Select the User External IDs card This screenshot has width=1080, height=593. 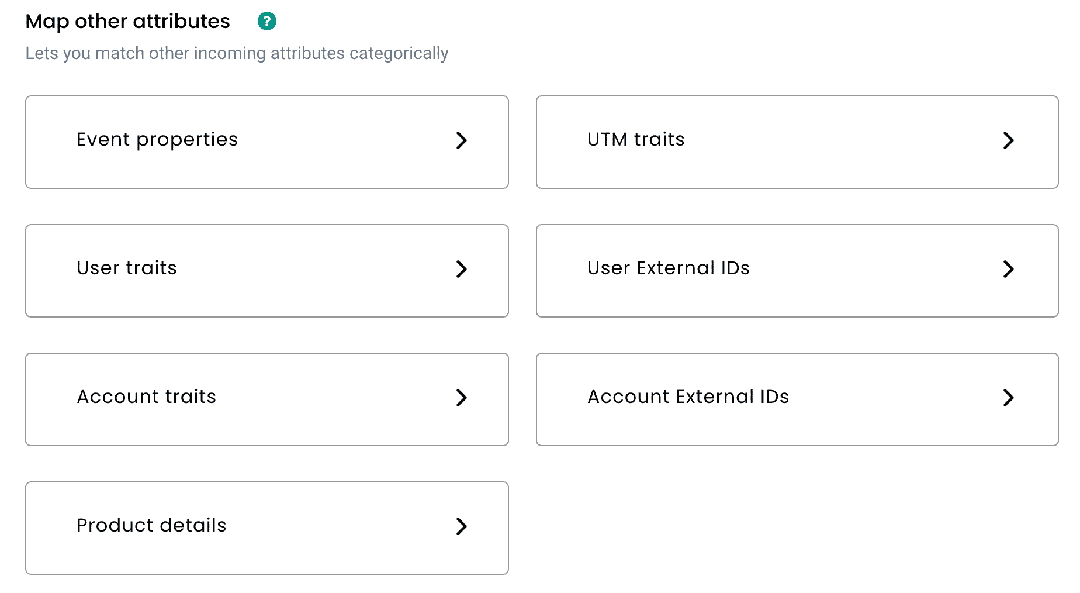pos(797,270)
